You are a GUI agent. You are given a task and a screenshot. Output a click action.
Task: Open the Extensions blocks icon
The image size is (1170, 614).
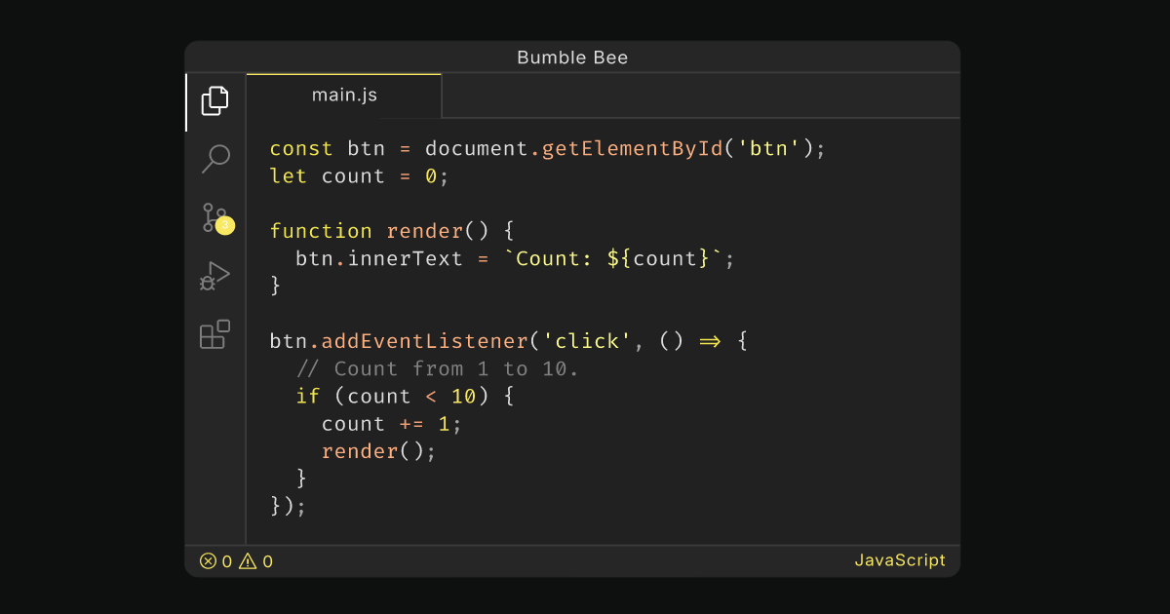coord(215,334)
